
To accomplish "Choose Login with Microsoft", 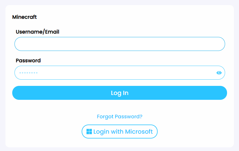I will click(x=120, y=131).
